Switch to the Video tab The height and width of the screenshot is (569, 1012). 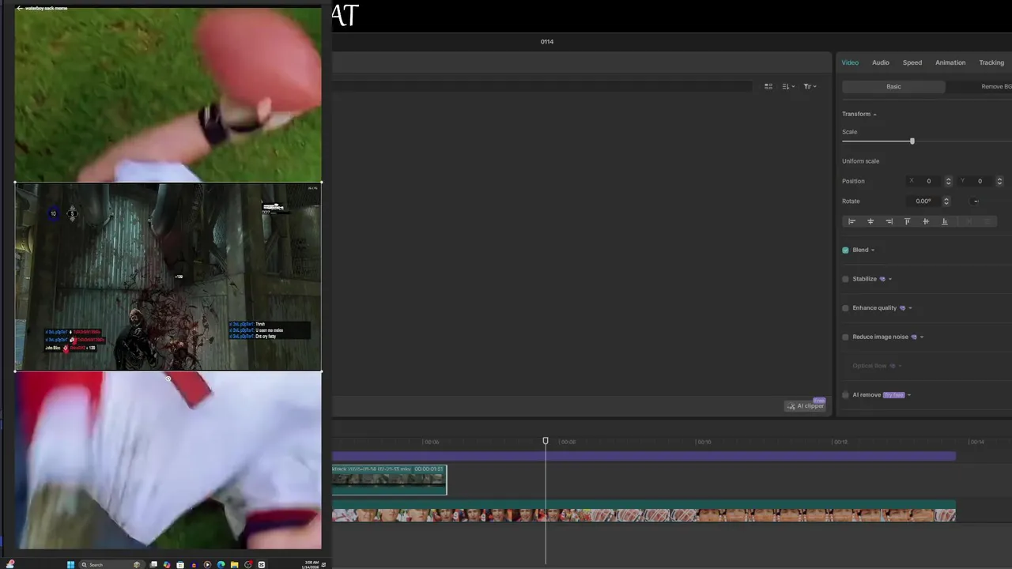pos(850,62)
